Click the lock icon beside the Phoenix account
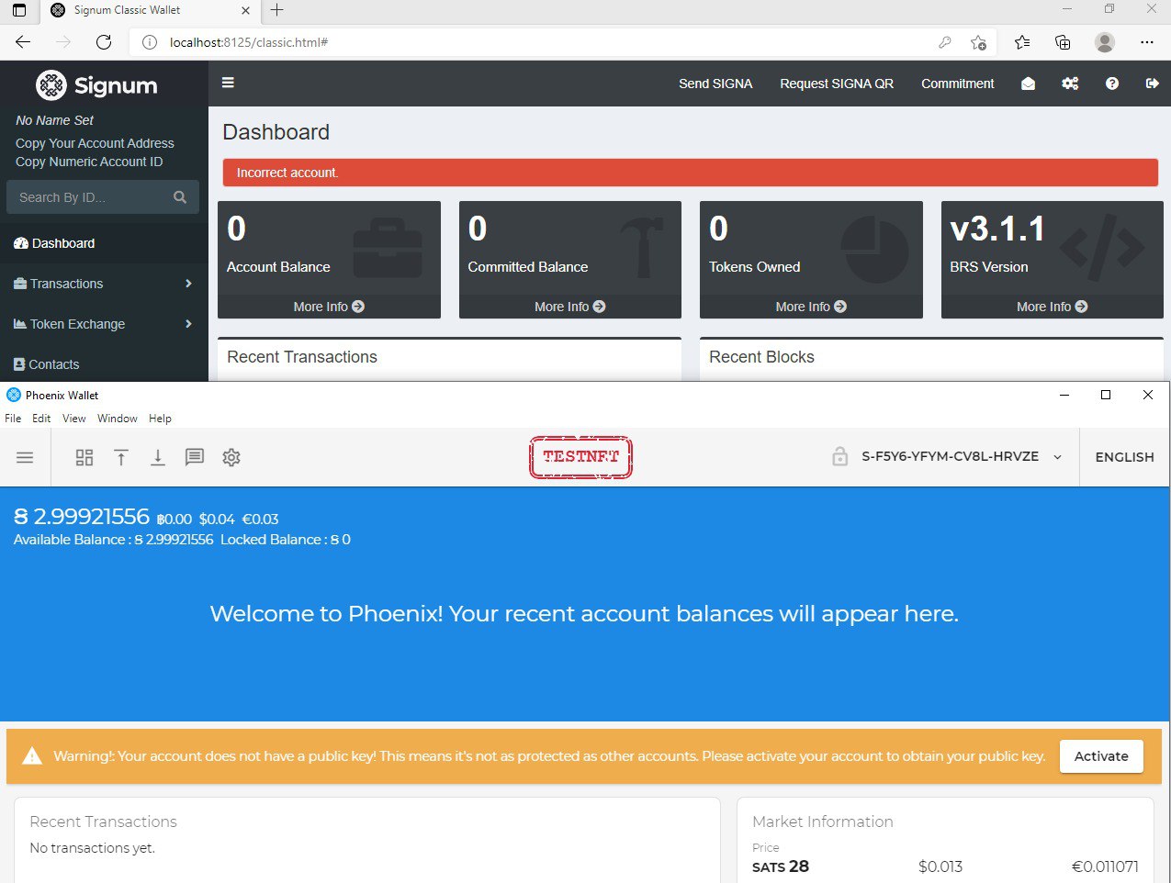The height and width of the screenshot is (883, 1171). pos(839,456)
